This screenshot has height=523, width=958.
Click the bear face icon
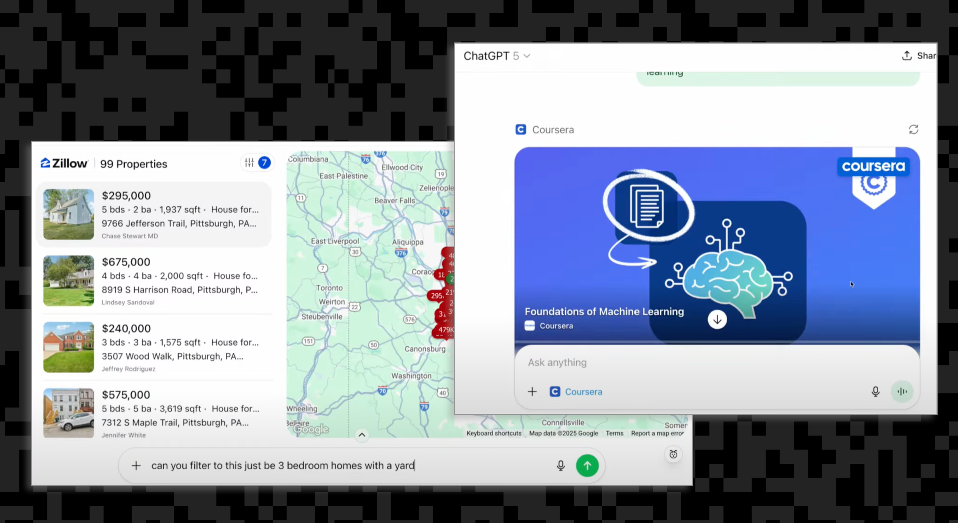click(x=673, y=454)
